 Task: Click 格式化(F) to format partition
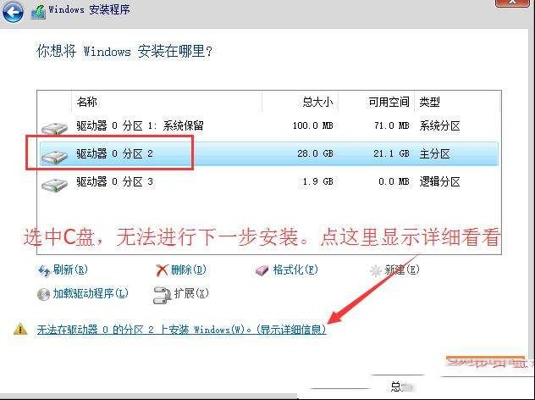pyautogui.click(x=295, y=269)
